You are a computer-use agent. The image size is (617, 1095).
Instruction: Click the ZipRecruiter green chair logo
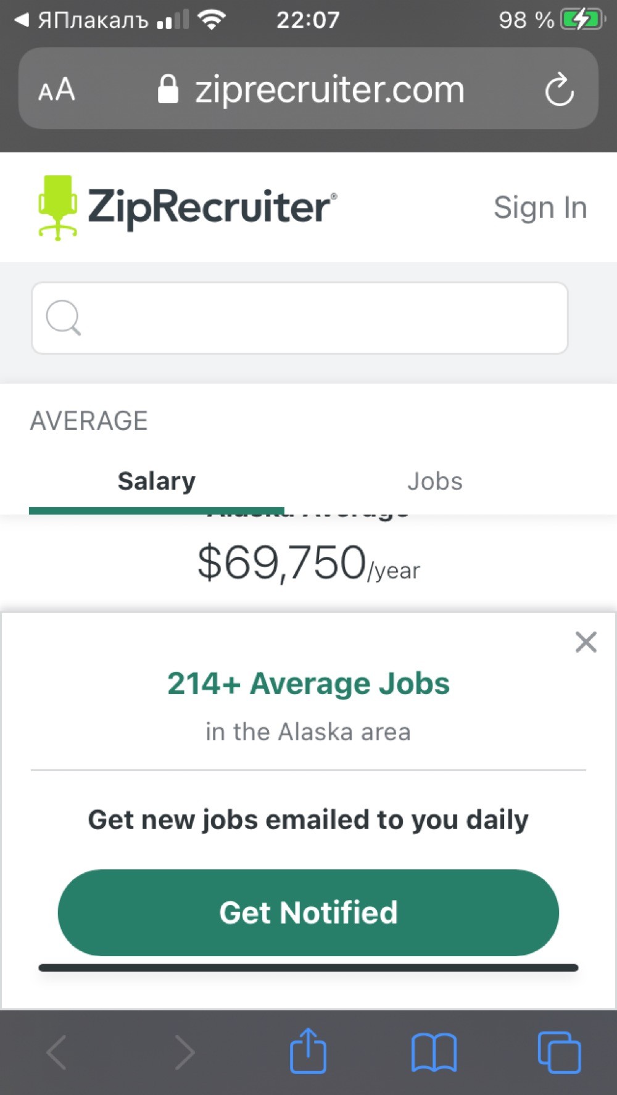point(57,208)
